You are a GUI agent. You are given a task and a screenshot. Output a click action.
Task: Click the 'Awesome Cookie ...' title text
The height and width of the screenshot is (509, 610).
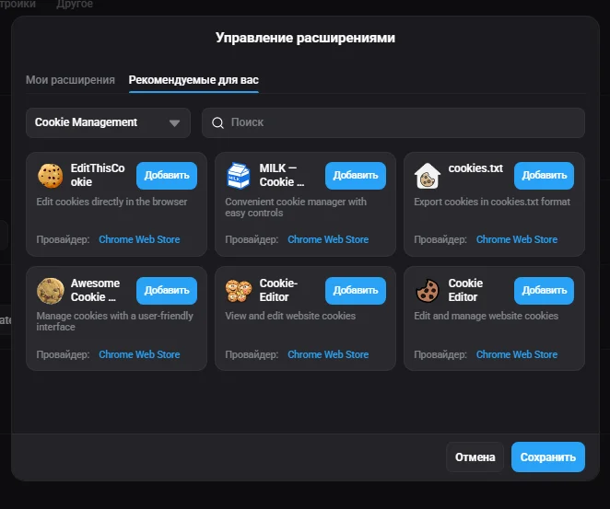coord(95,290)
